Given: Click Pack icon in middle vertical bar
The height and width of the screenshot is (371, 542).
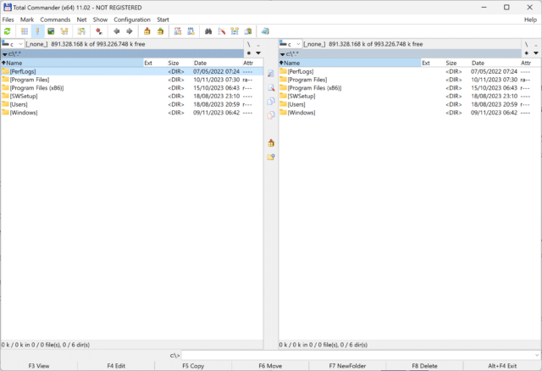Looking at the screenshot, I should [x=271, y=143].
